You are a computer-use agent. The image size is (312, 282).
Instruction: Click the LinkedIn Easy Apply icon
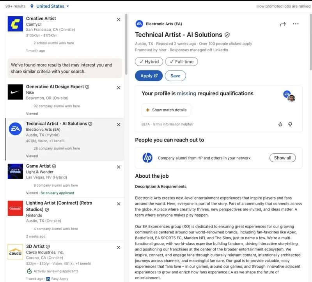tap(48, 279)
